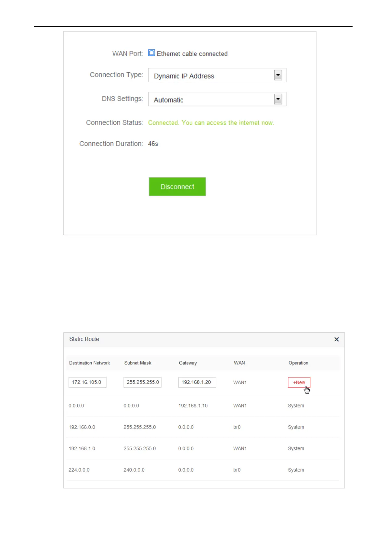Viewport: 387px width, 548px height.
Task: Select the connection status message text
Action: coord(211,123)
